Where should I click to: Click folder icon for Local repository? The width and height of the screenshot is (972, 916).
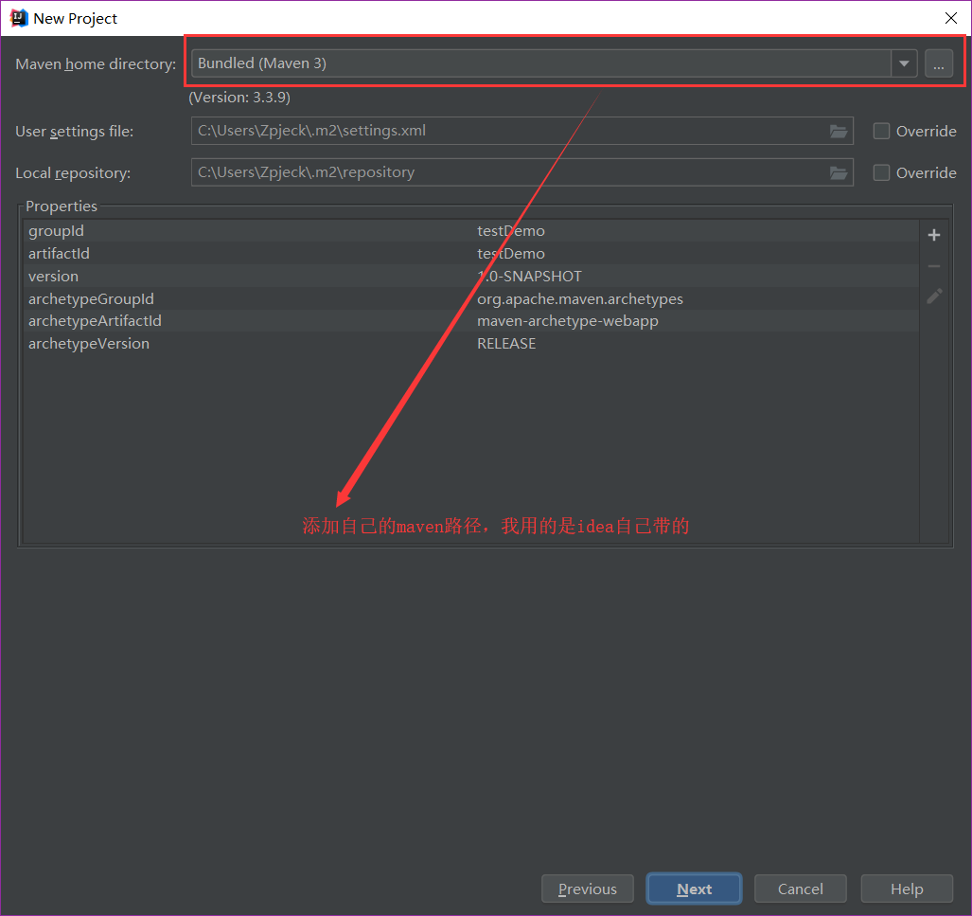[839, 172]
